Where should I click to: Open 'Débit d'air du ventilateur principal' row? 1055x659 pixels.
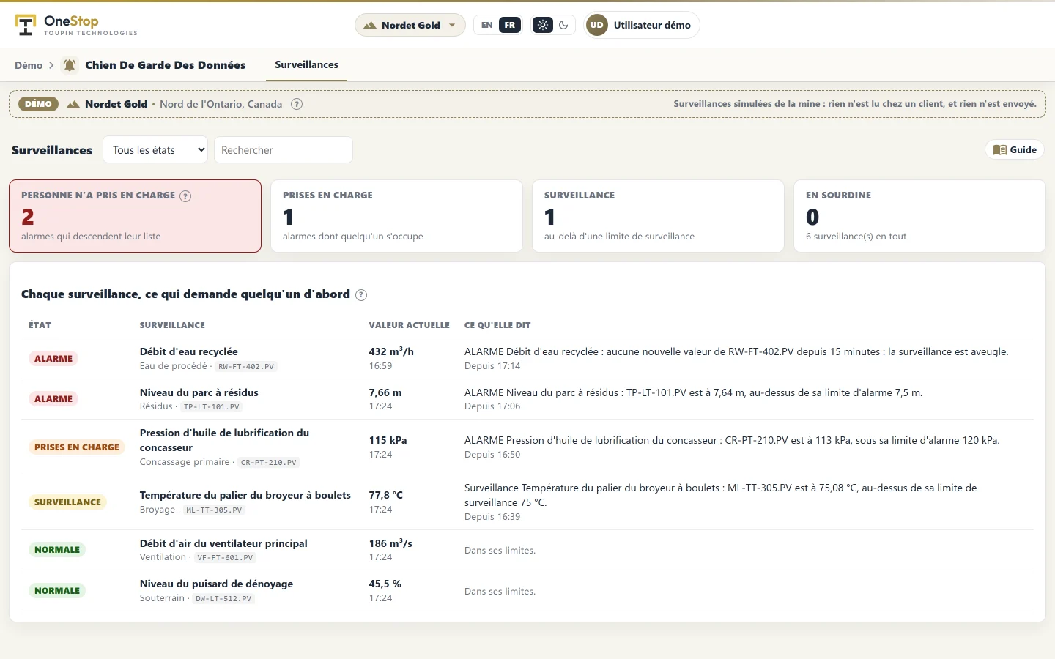click(527, 550)
